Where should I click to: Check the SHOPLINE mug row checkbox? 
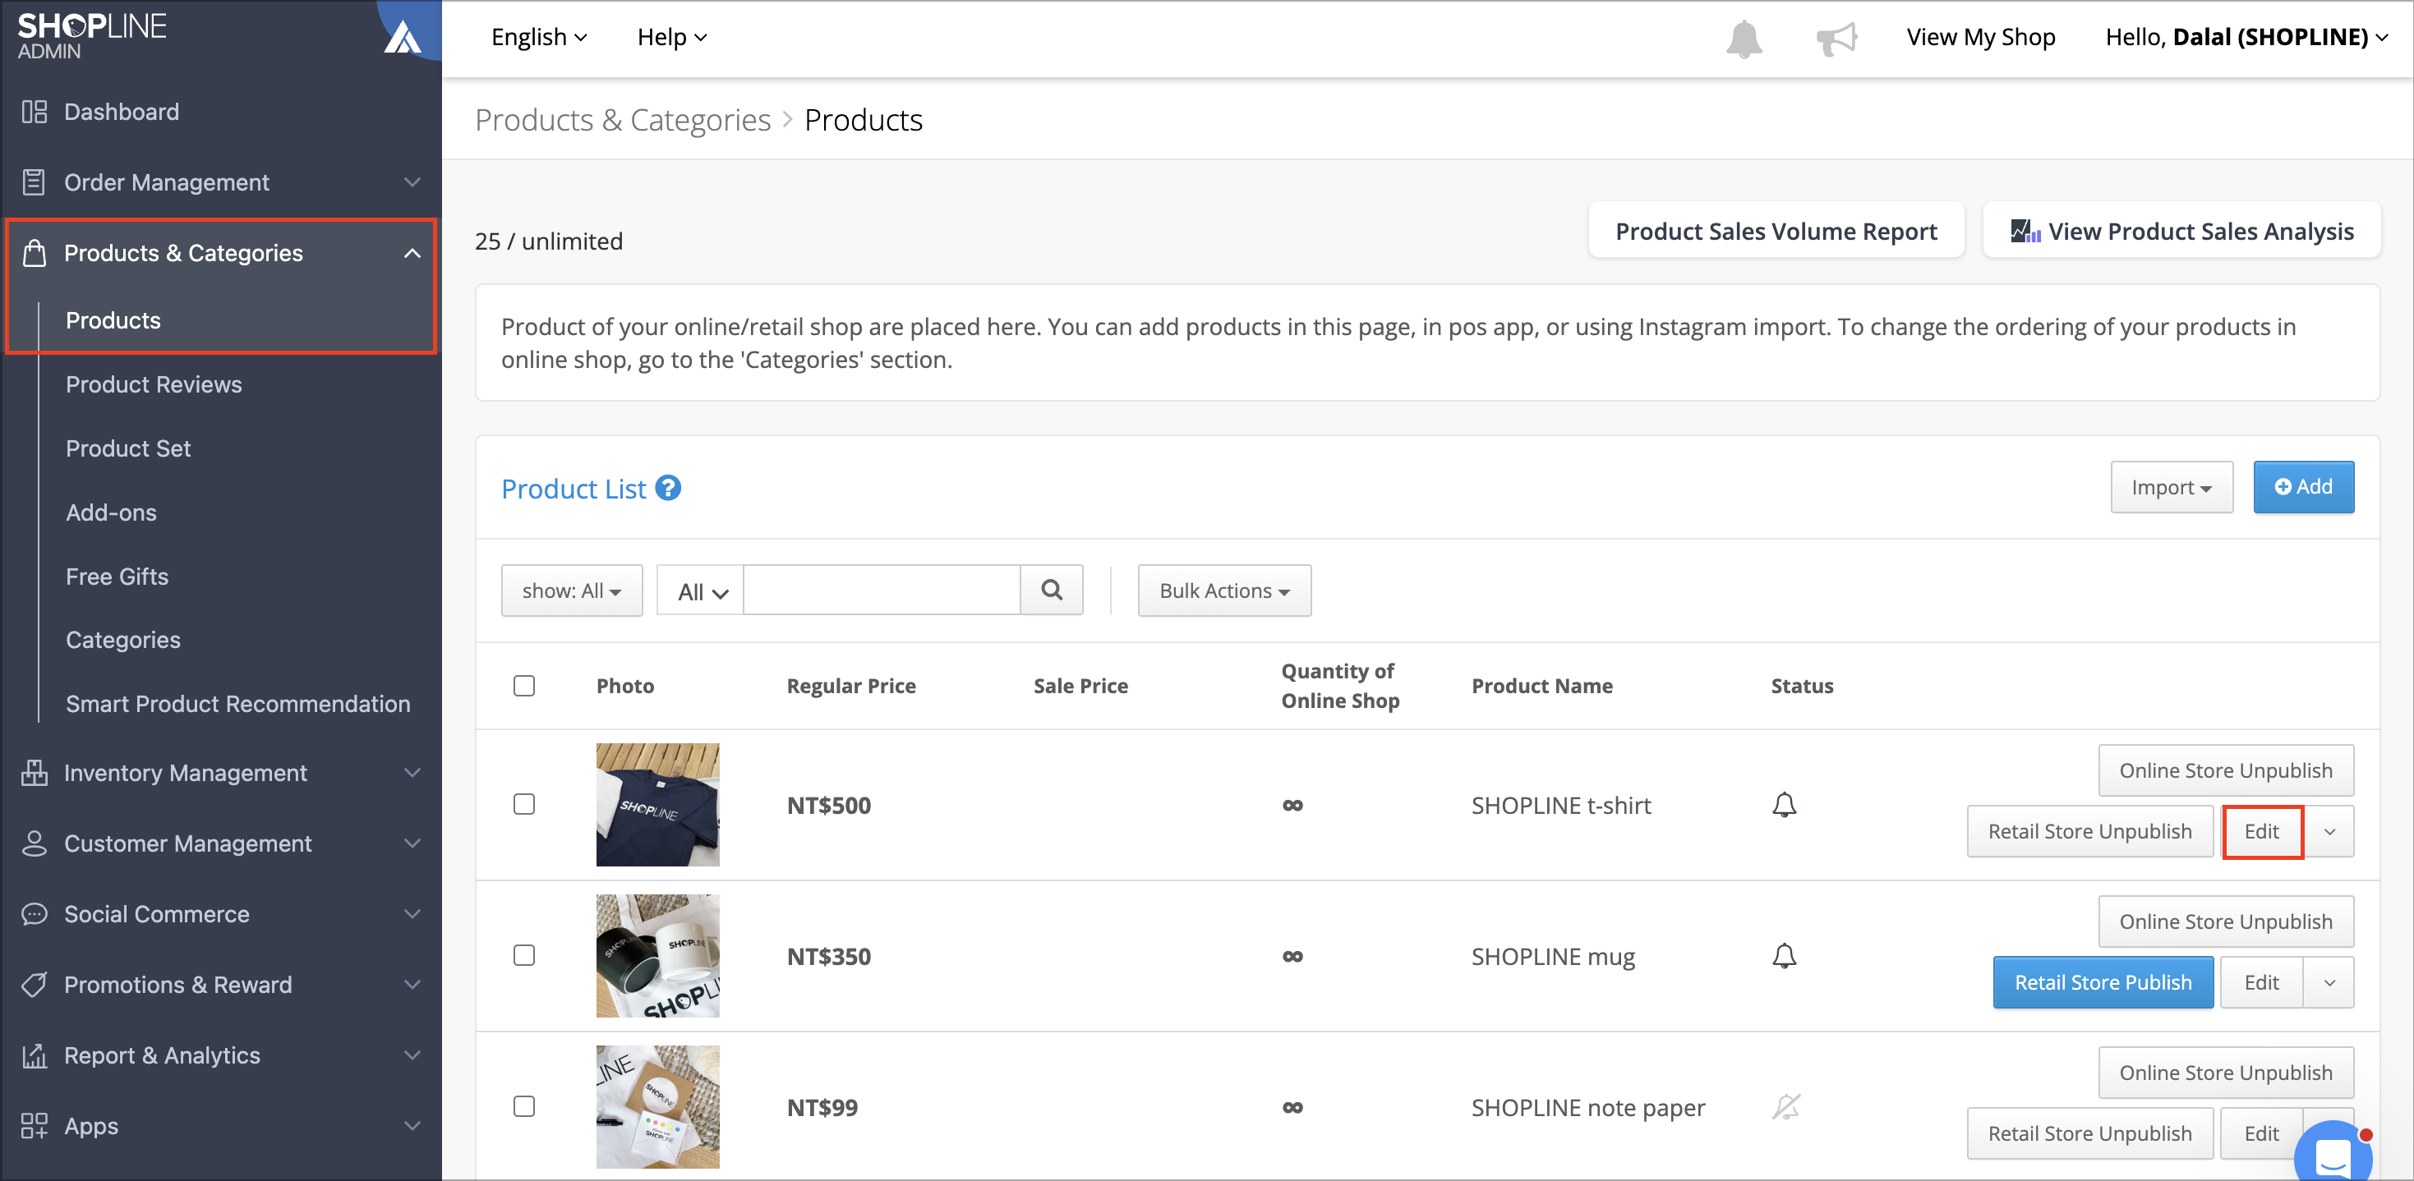point(524,955)
